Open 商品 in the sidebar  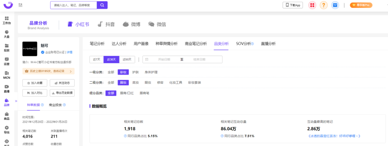[x=7, y=116]
